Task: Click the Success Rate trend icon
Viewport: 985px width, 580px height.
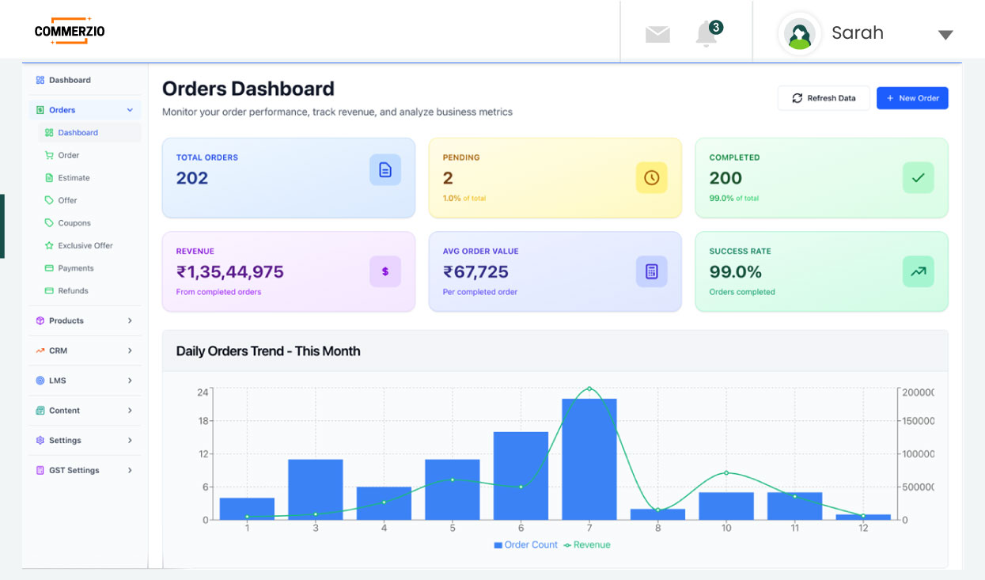Action: point(918,271)
